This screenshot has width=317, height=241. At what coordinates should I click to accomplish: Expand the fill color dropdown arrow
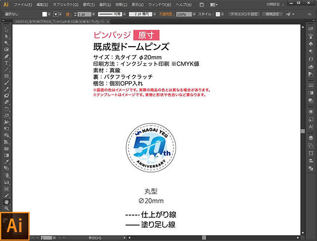[49, 14]
